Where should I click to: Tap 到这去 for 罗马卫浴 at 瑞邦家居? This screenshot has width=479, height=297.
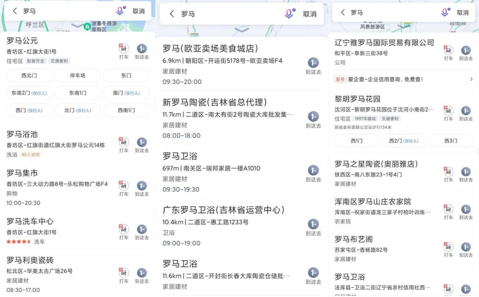tap(313, 173)
